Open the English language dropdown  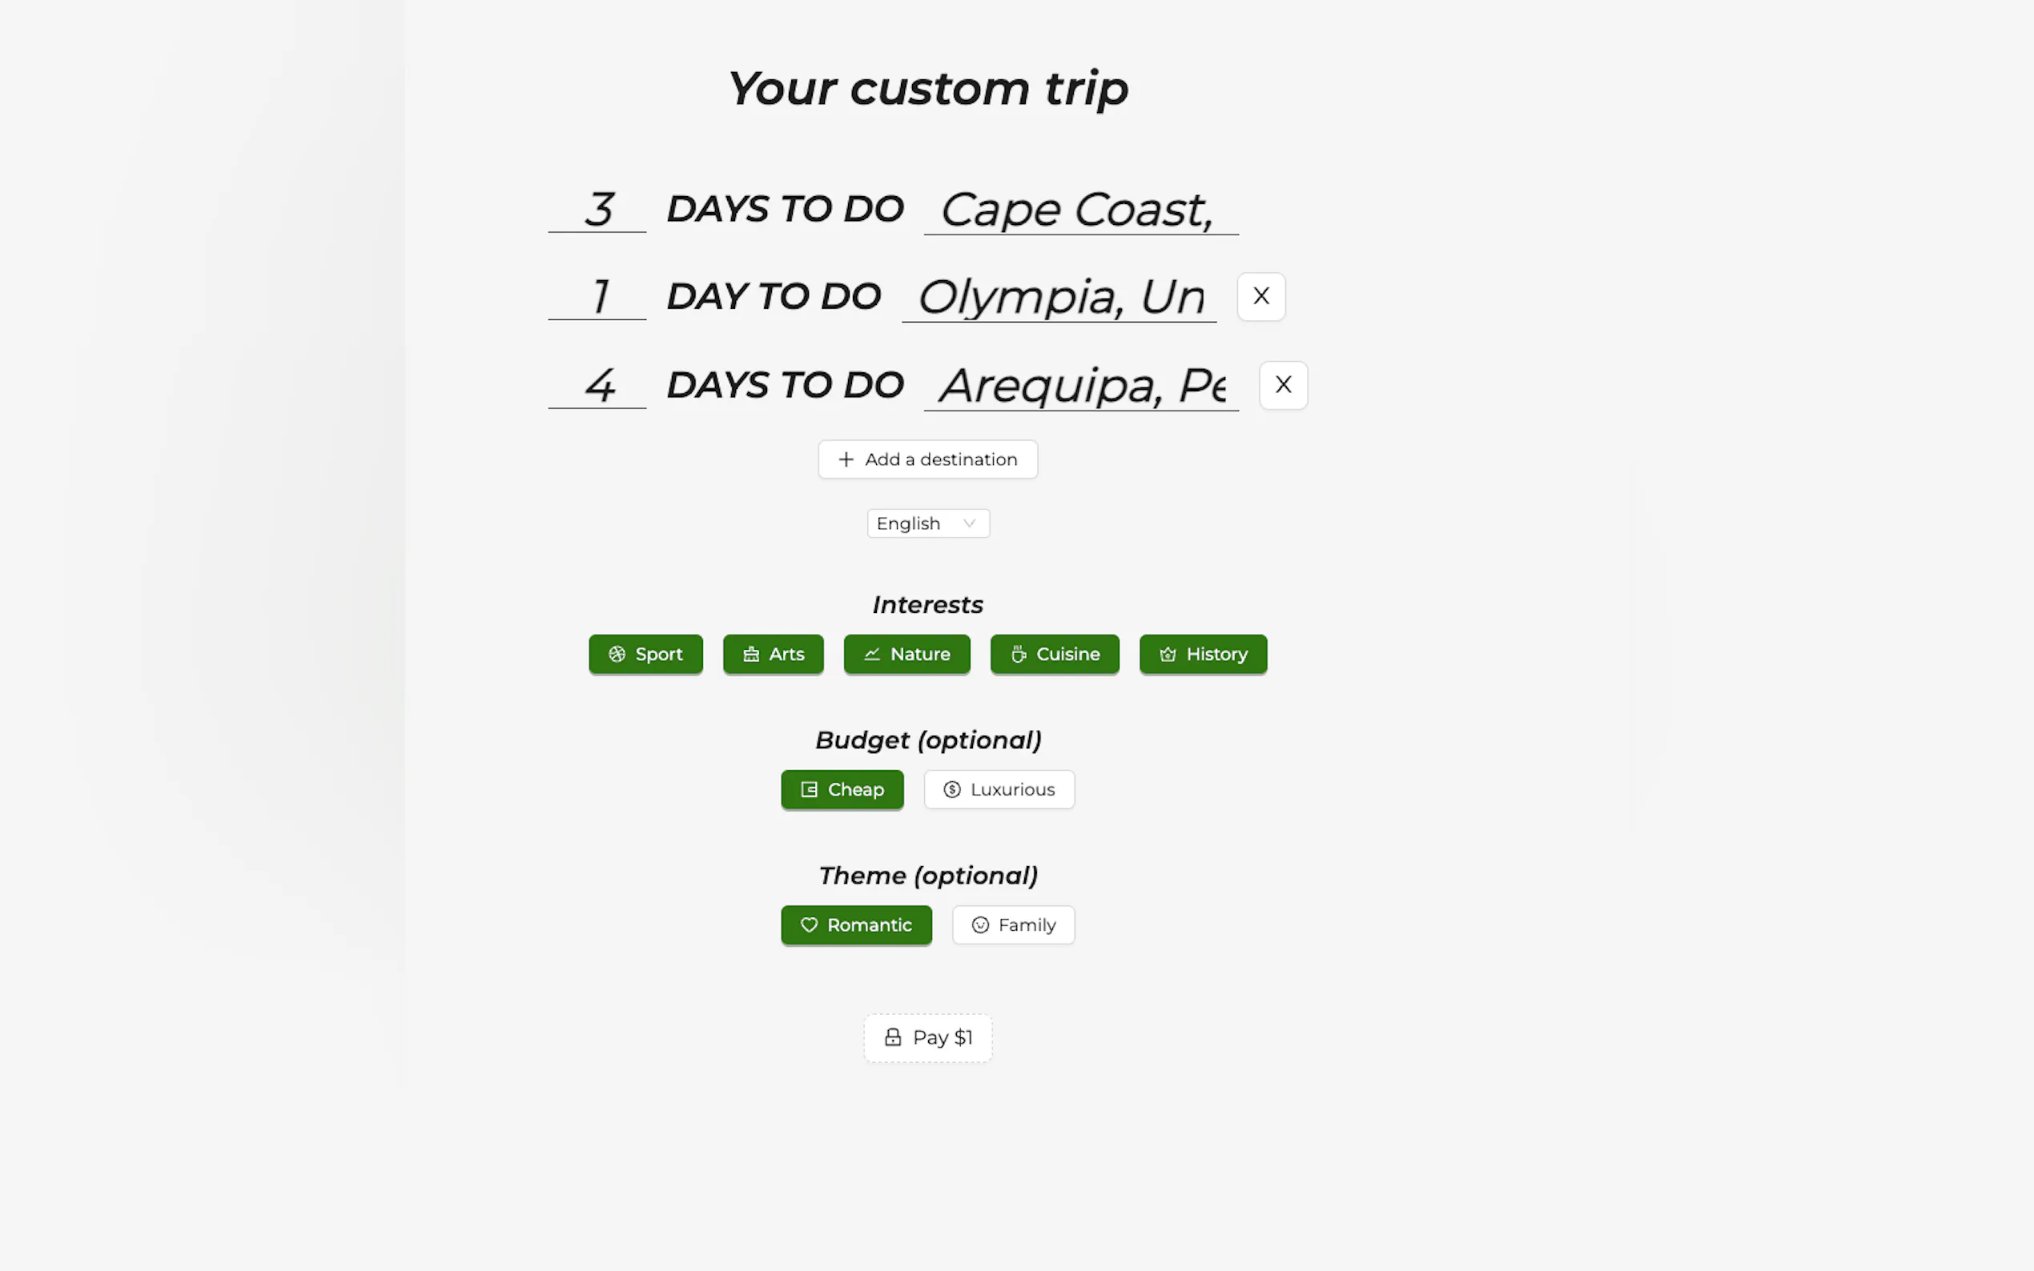point(927,523)
